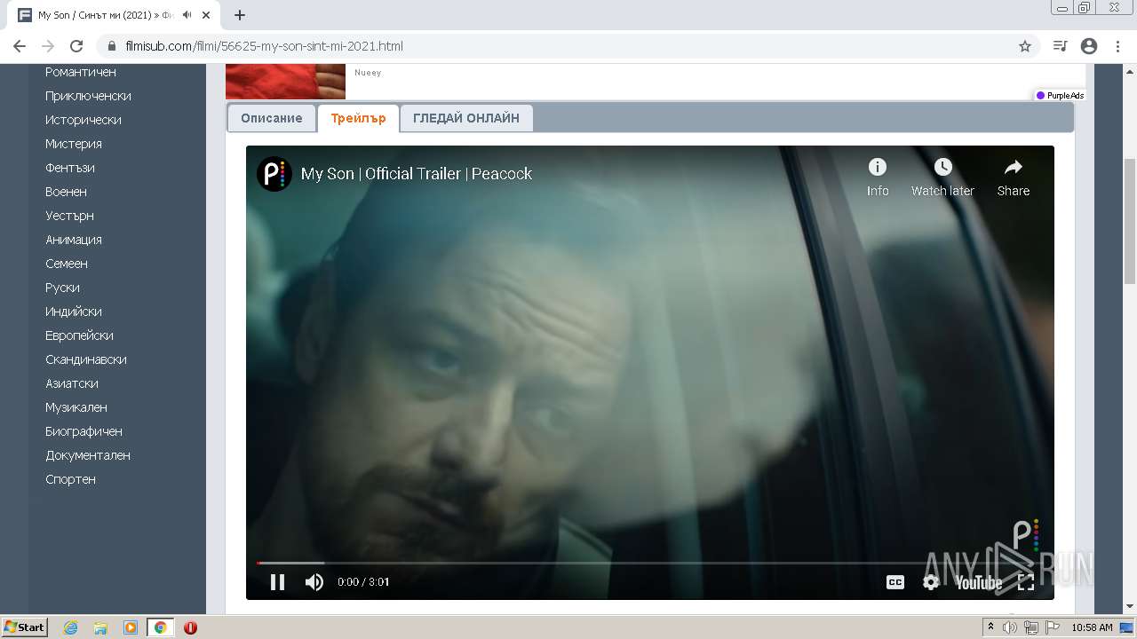Browse the Спортен genre

coord(70,479)
